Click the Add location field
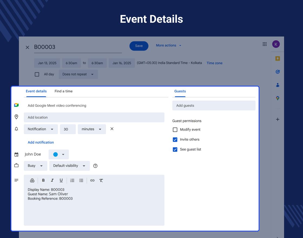 [x=94, y=117]
